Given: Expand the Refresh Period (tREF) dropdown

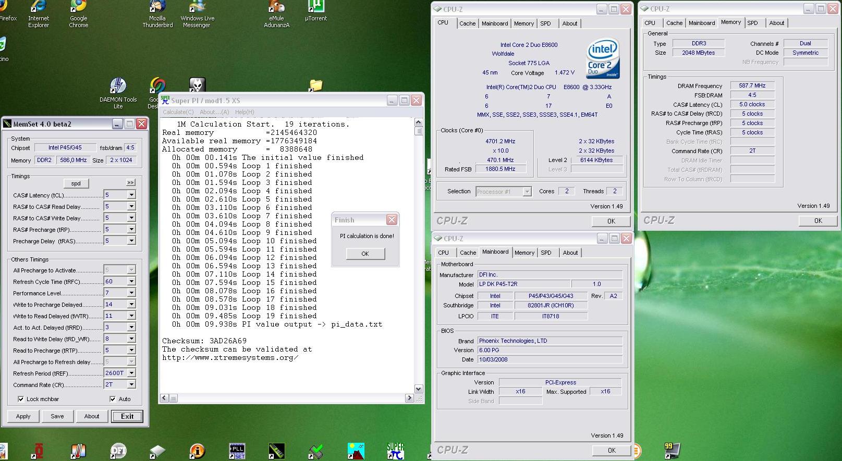Looking at the screenshot, I should 131,373.
